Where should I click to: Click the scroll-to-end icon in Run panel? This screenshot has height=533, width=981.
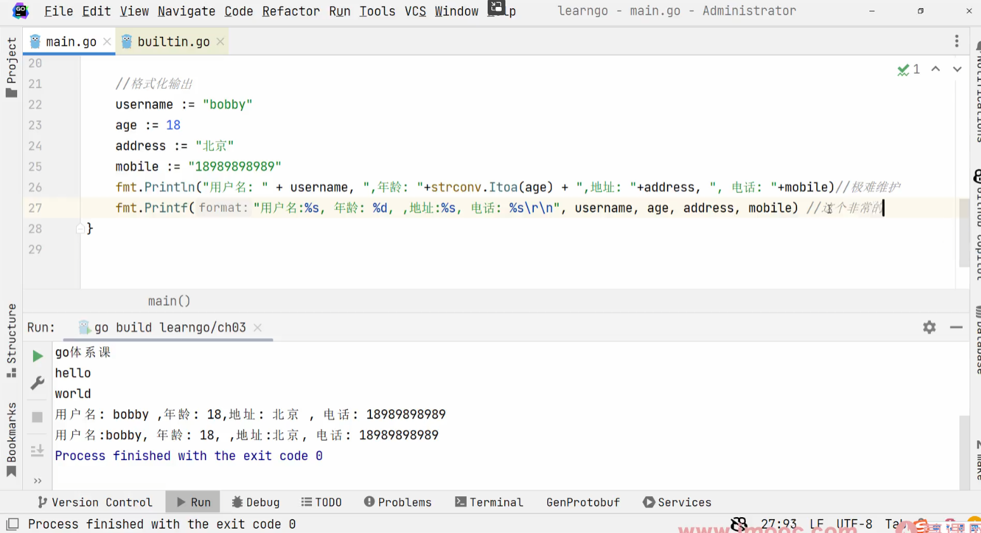37,451
